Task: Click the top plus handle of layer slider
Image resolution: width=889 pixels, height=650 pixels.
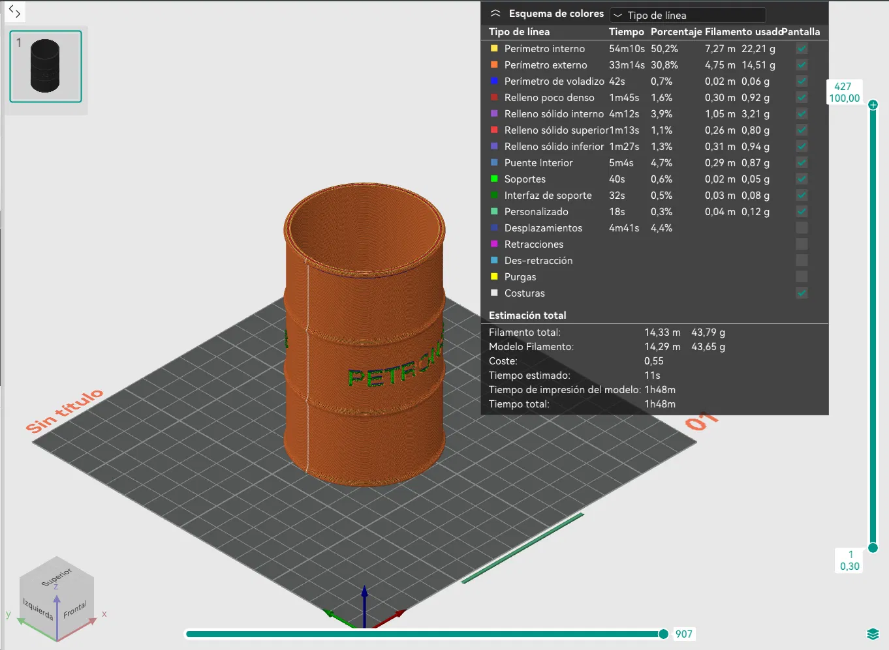Action: (873, 104)
